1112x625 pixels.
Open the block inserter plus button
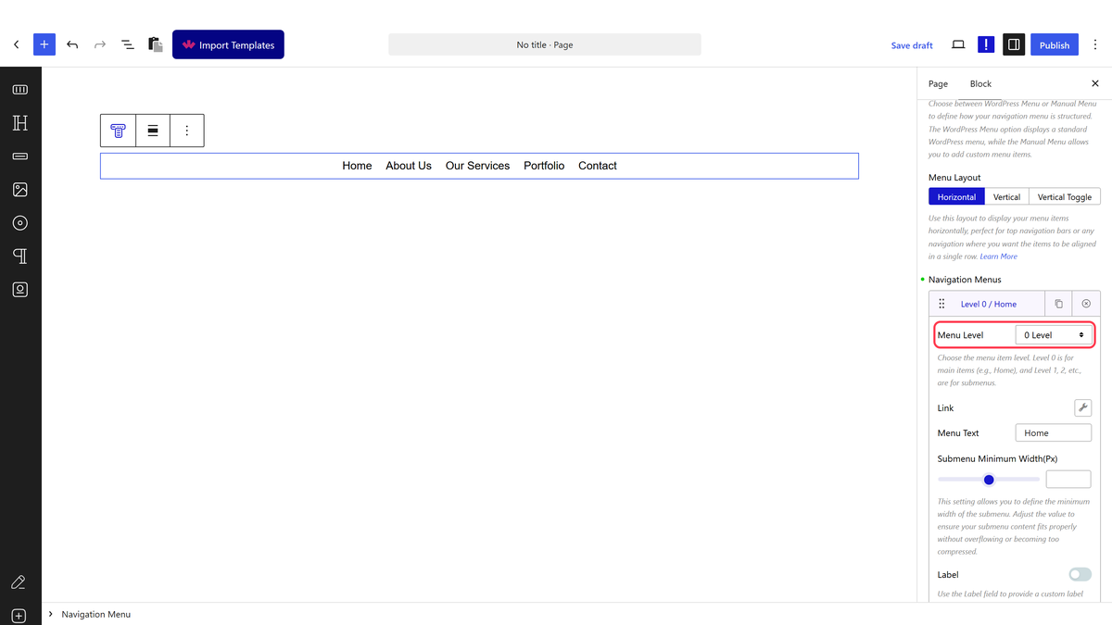44,44
